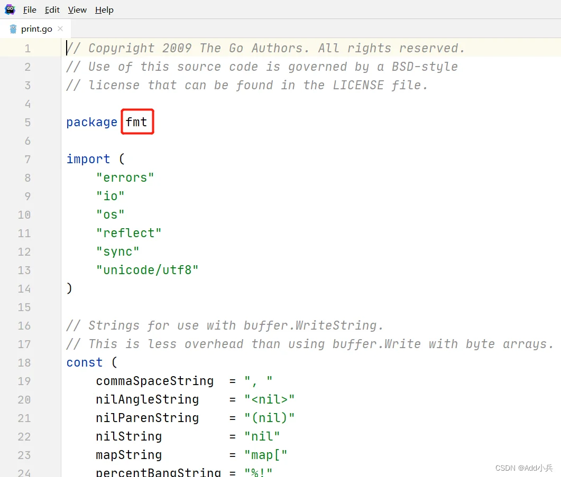Click the "(nil)" string value
The image size is (561, 477).
(x=270, y=418)
